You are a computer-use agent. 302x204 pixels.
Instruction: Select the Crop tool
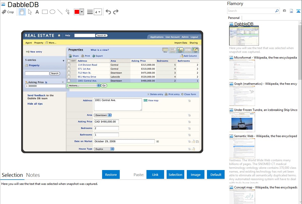(x=8, y=12)
